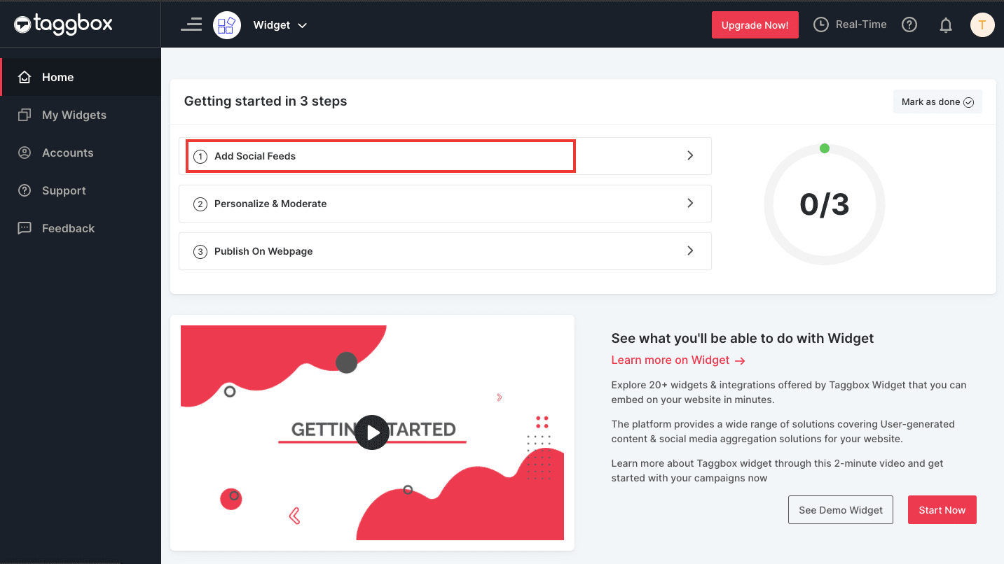1004x564 pixels.
Task: Expand the Widget dropdown in header
Action: point(280,25)
